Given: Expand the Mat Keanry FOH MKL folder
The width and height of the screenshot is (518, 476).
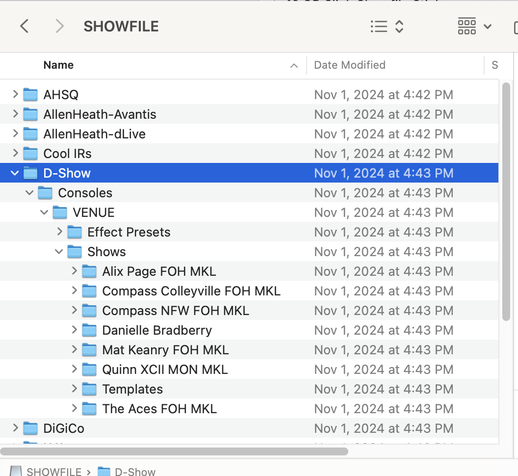Looking at the screenshot, I should click(75, 350).
